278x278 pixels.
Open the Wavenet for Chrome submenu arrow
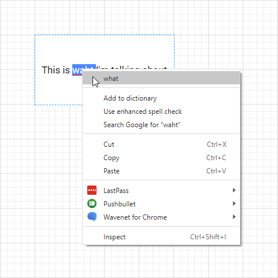[x=234, y=217]
